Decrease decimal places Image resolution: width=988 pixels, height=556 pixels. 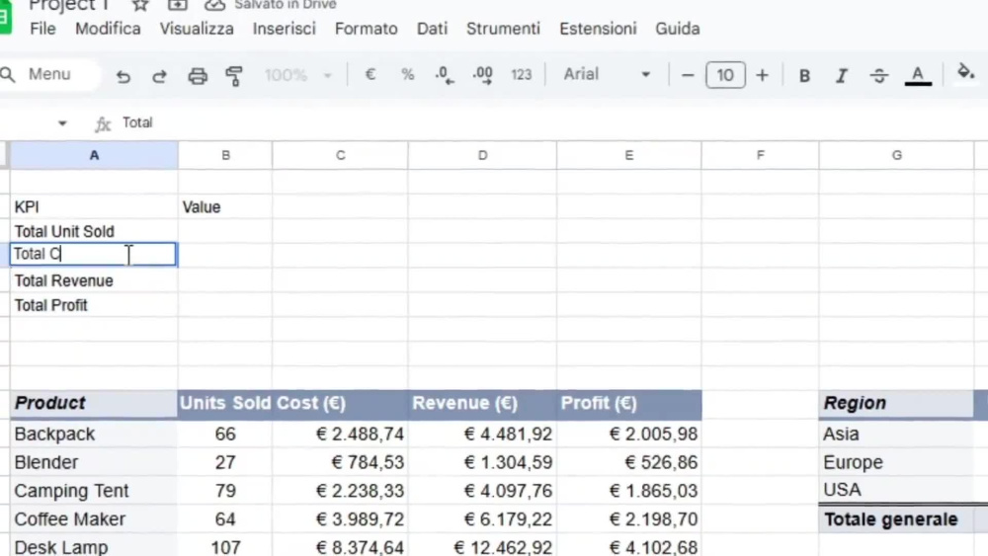coord(445,75)
